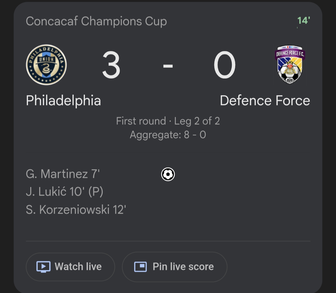
Task: Click the Philadelphia Union crest logo
Action: point(46,65)
